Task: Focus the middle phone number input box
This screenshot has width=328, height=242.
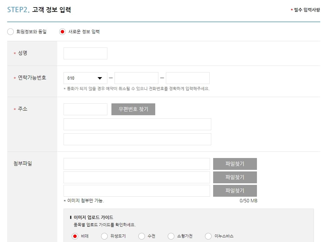Action: coord(136,77)
